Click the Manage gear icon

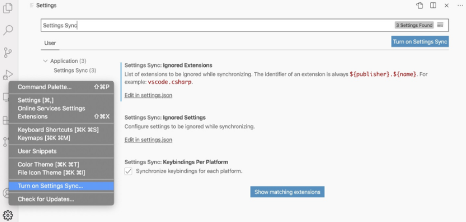tap(7, 215)
